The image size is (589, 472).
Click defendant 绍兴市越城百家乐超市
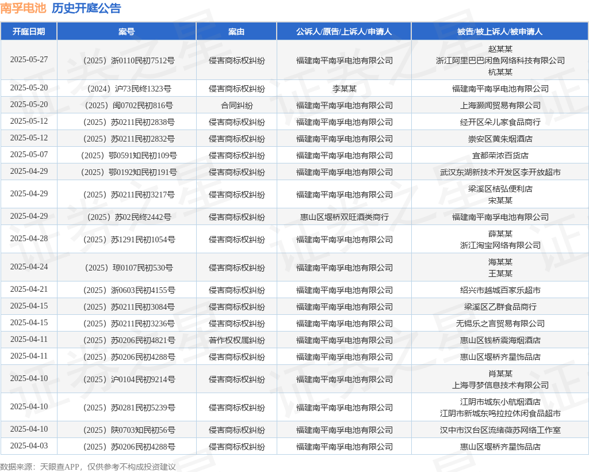click(500, 290)
